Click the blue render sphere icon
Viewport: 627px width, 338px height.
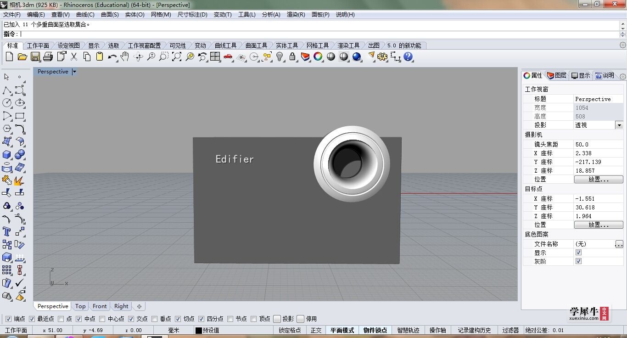coord(357,56)
